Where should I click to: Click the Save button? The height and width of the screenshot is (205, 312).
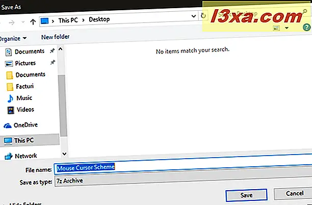246,195
